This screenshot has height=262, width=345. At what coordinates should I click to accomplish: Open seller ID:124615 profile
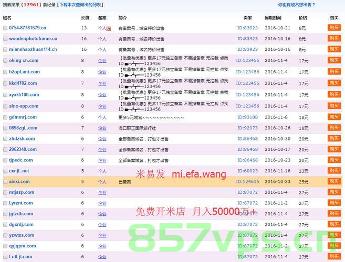click(247, 182)
